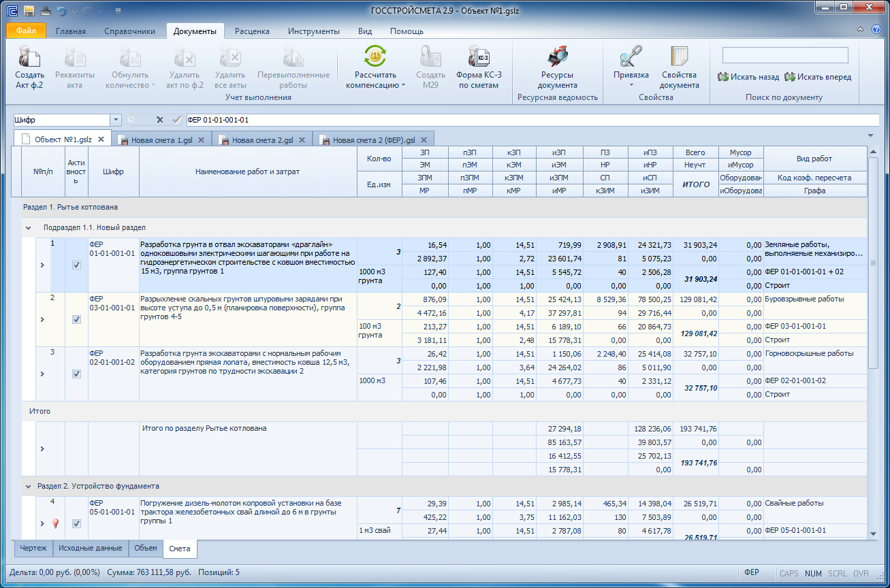890x588 pixels.
Task: Switch to Новая смета 2 (ФЕР).gsl tab
Action: (x=374, y=140)
